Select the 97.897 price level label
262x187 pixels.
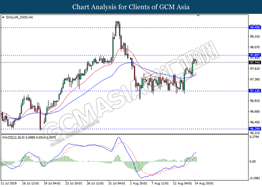point(255,55)
